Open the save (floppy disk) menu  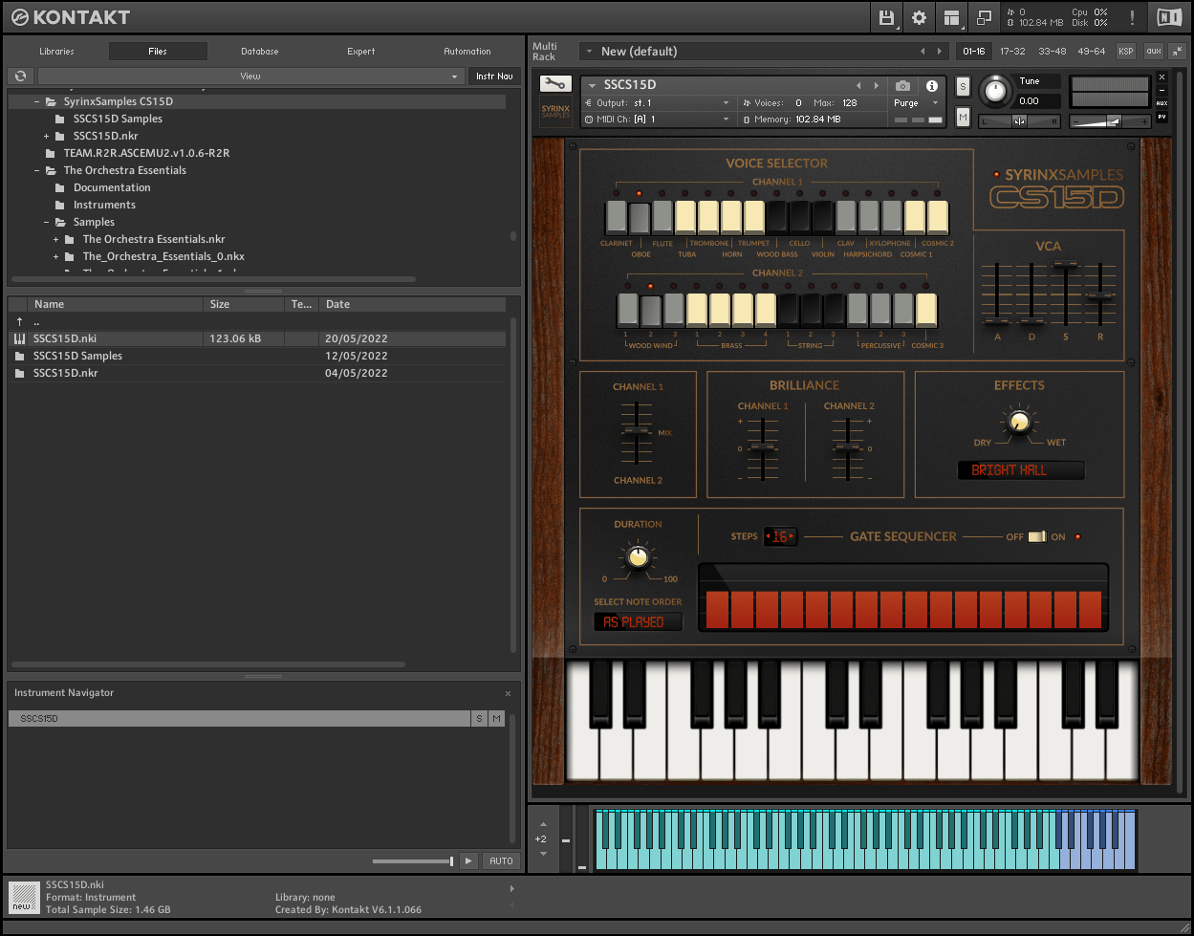click(886, 17)
